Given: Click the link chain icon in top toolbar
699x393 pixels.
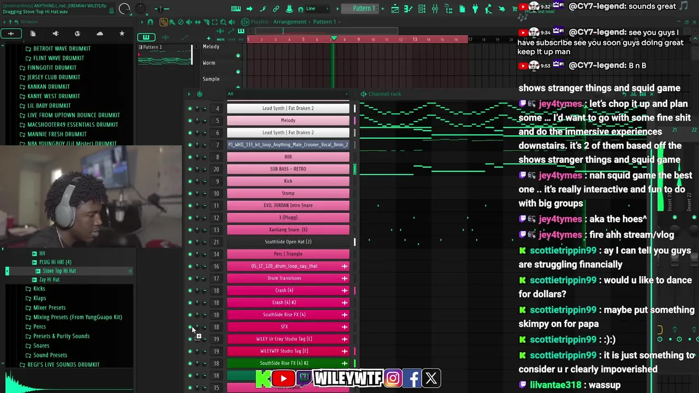Looking at the screenshot, I should point(276,9).
